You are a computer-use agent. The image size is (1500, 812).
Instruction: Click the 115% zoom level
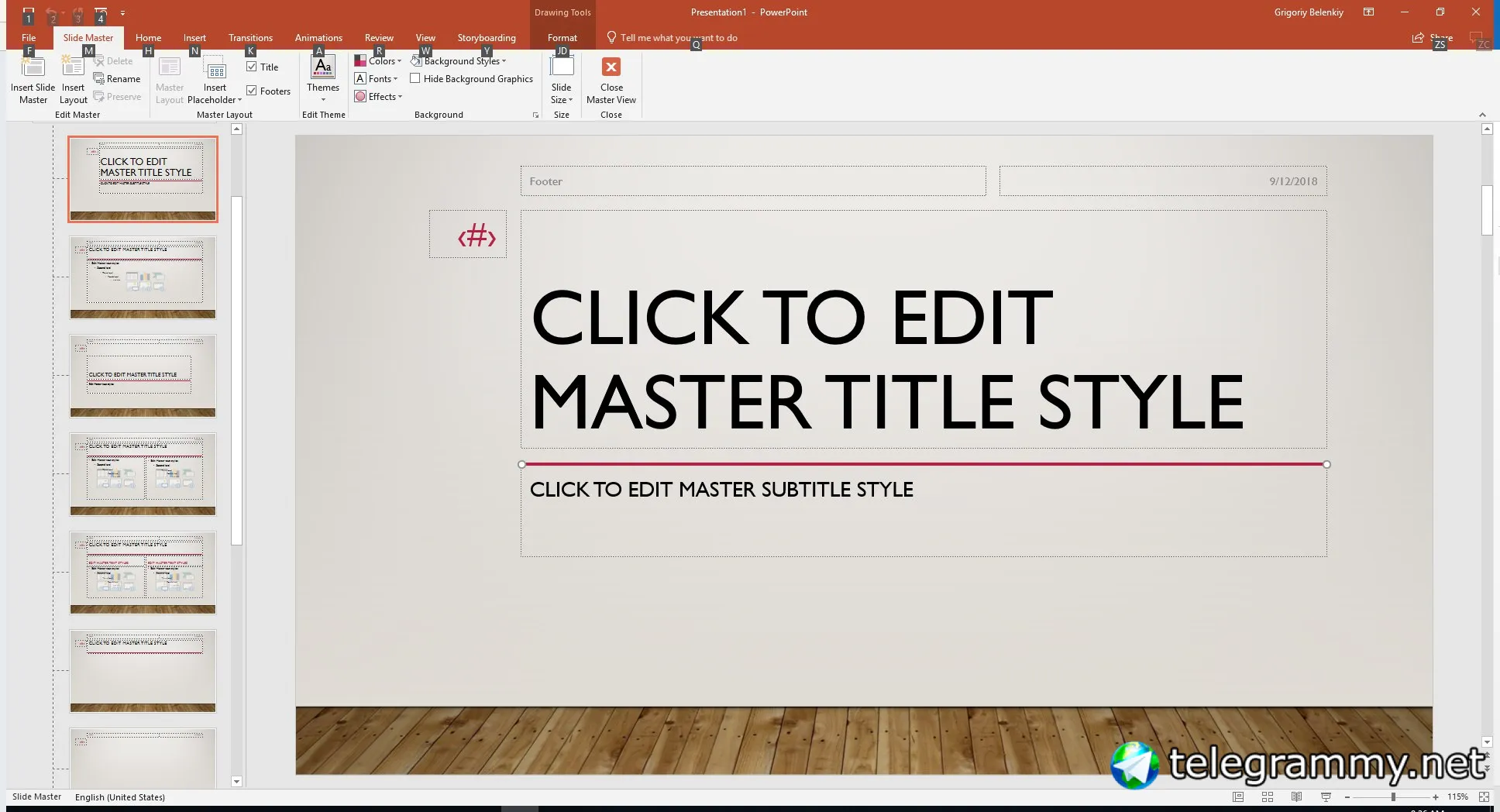pos(1457,797)
